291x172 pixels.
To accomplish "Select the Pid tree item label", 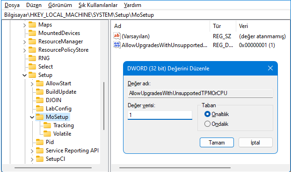I will pos(50,142).
